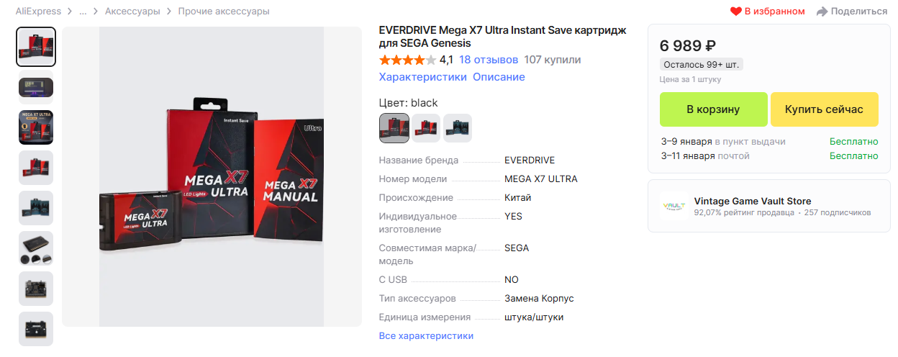Click the star rating icons
Viewport: 898px width, 357px height.
point(407,60)
